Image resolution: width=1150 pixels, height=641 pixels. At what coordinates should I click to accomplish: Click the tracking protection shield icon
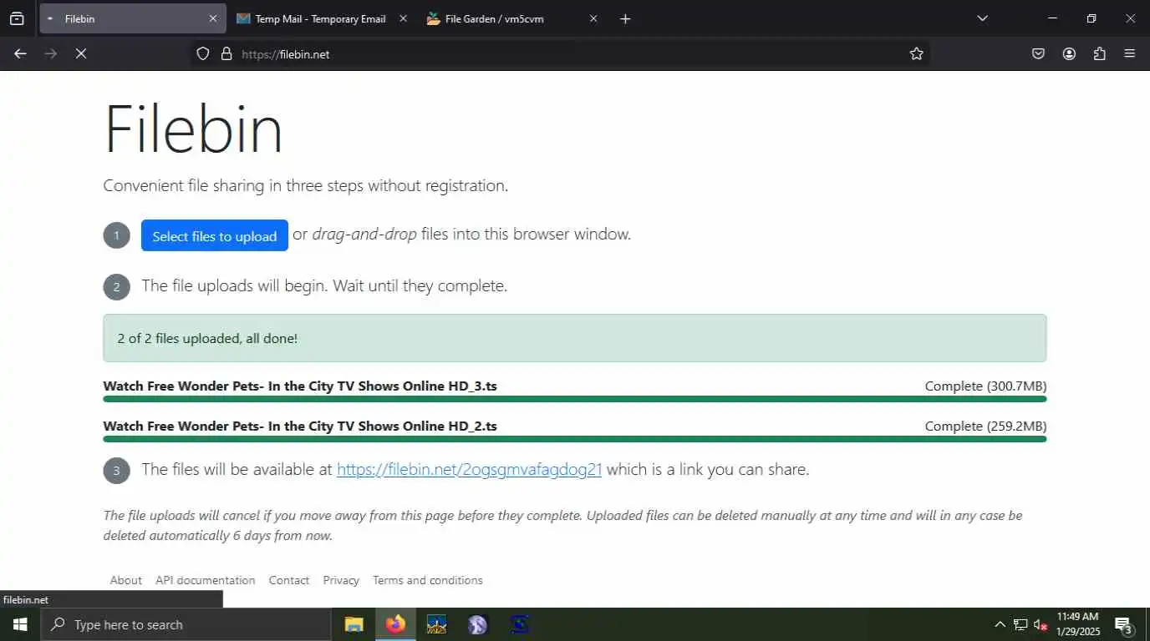coord(202,53)
